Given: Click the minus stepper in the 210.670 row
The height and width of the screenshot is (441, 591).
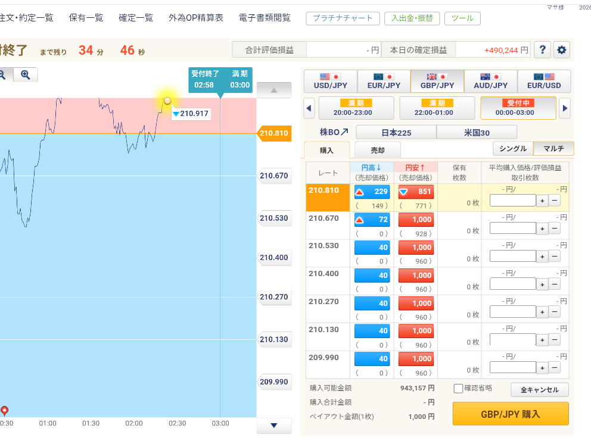Looking at the screenshot, I should [555, 229].
